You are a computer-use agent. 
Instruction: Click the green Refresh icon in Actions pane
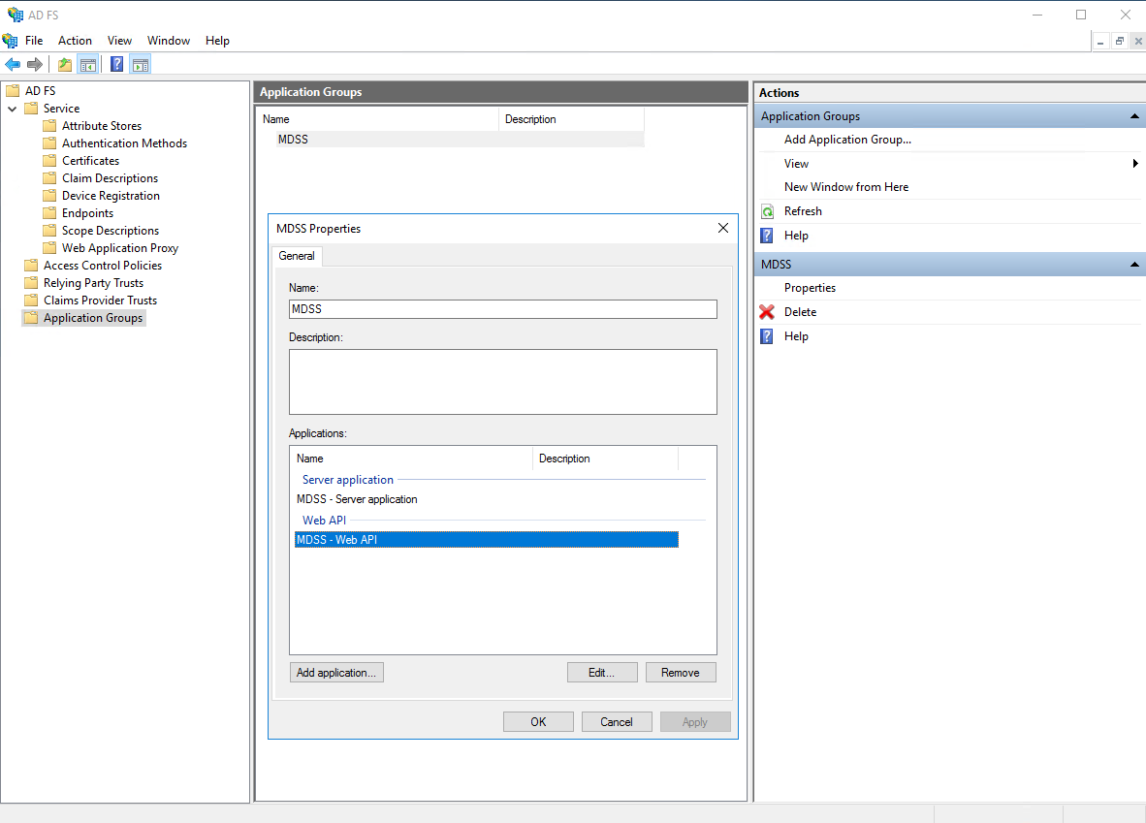click(768, 211)
